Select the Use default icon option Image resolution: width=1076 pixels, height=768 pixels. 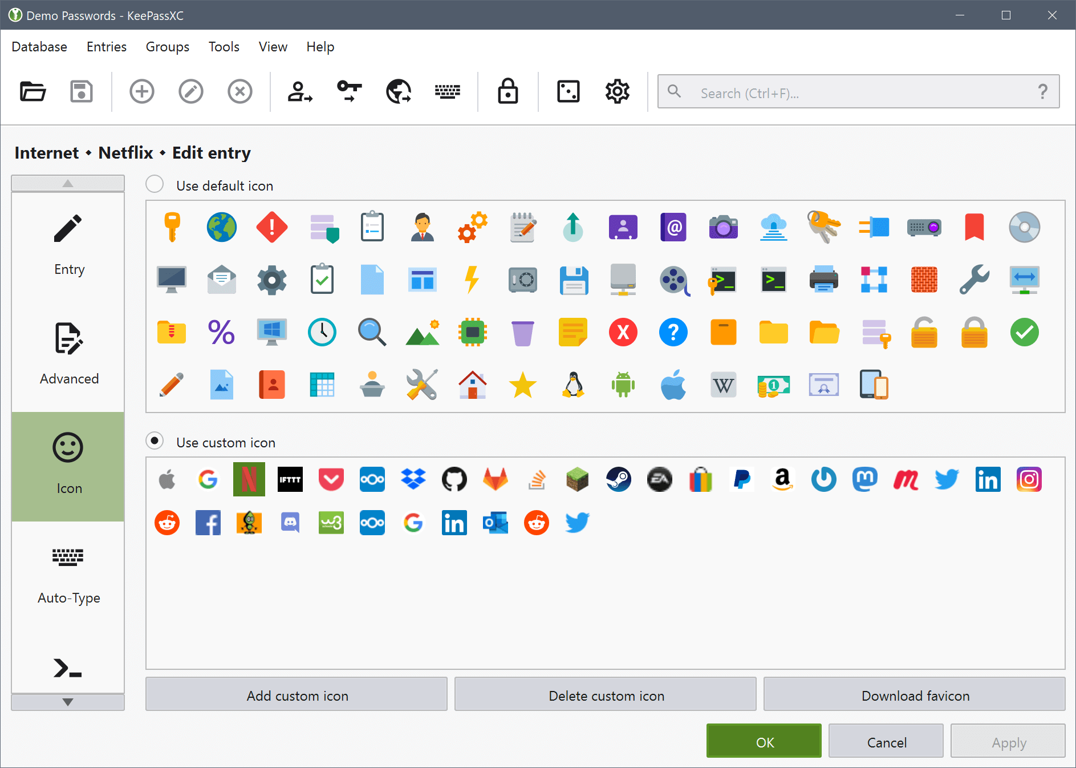(x=154, y=184)
